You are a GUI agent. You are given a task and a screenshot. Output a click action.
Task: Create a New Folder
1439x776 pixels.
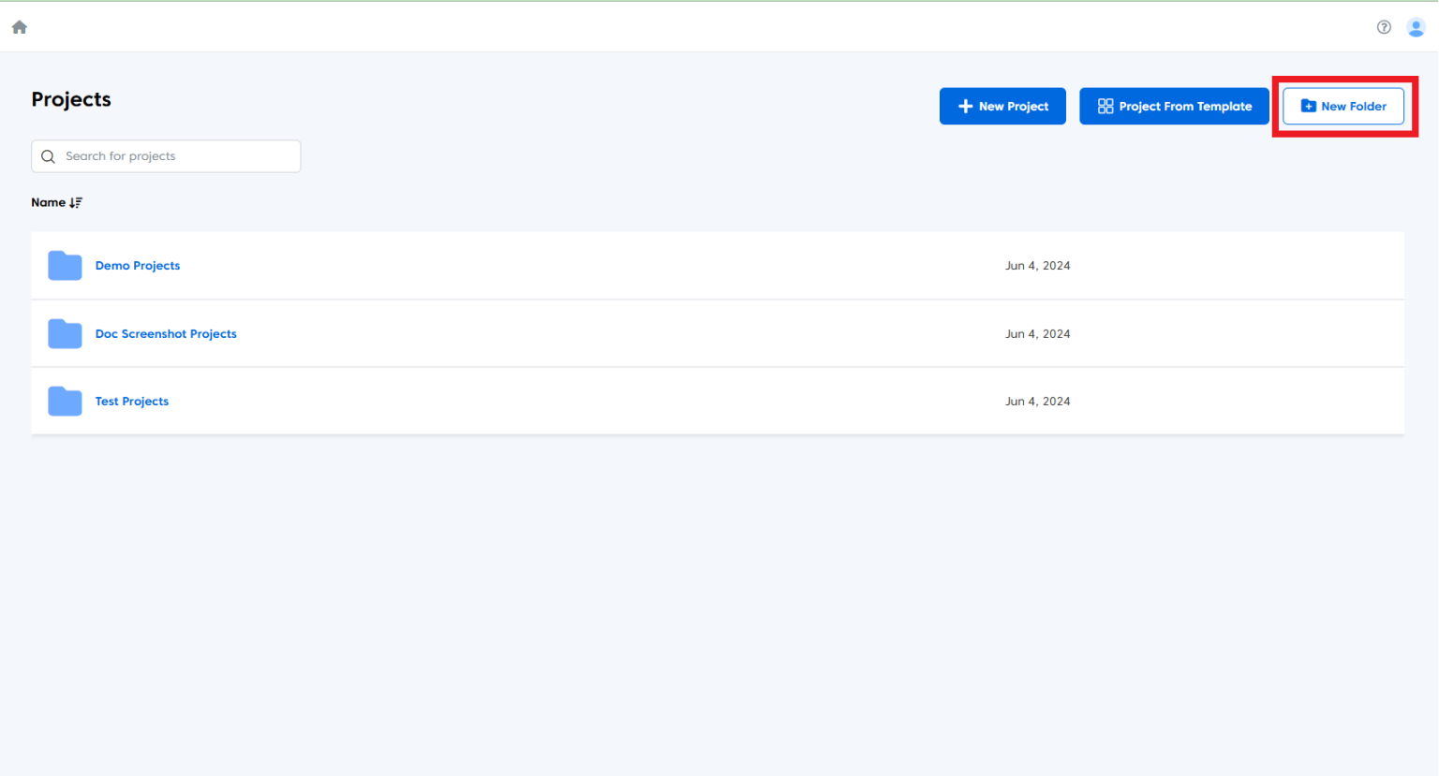pos(1343,107)
